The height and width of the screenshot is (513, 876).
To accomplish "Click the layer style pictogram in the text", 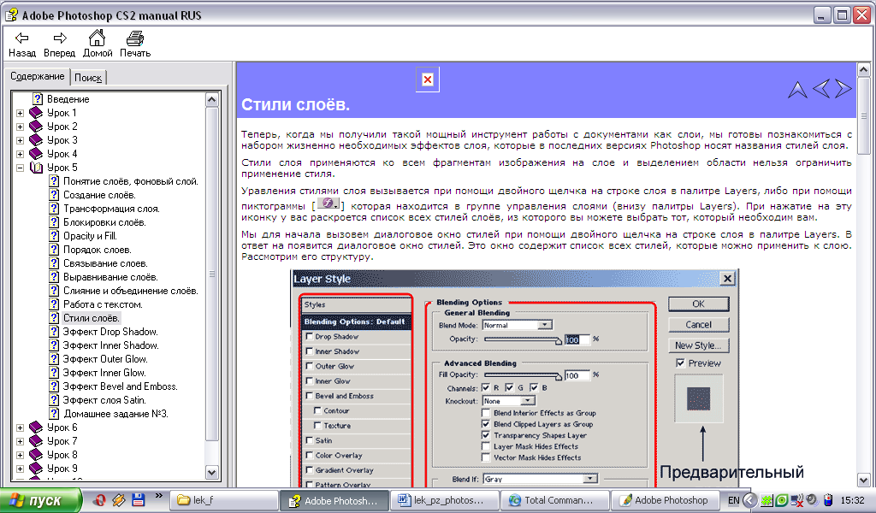I will (328, 203).
